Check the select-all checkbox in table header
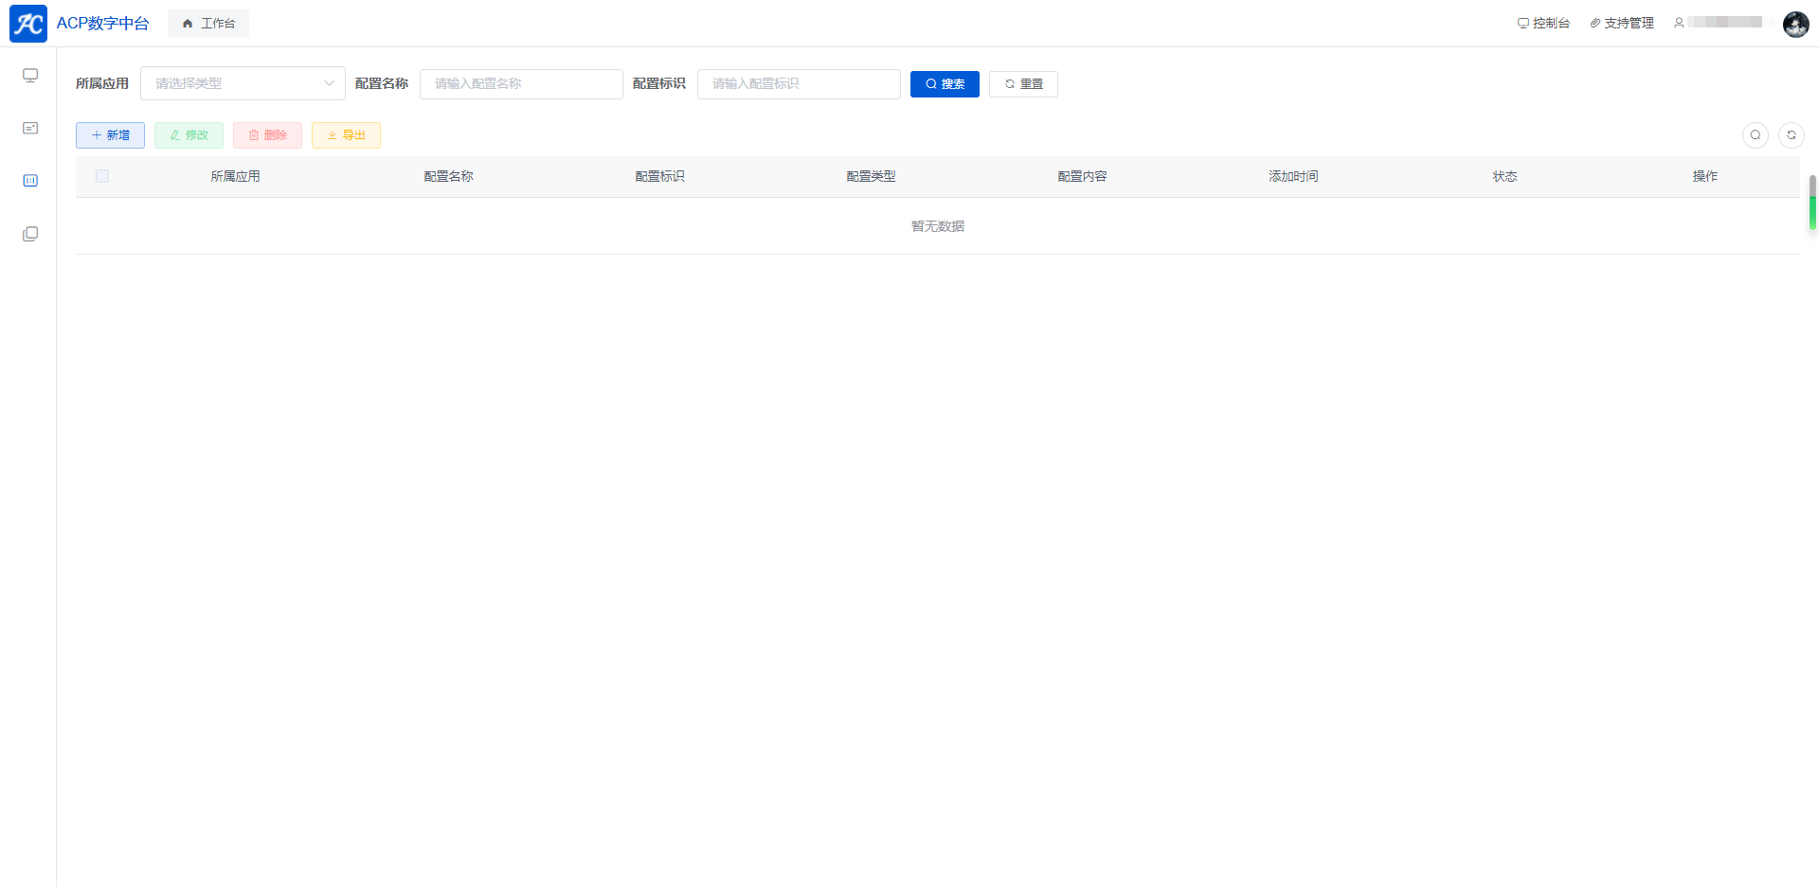 coord(102,176)
